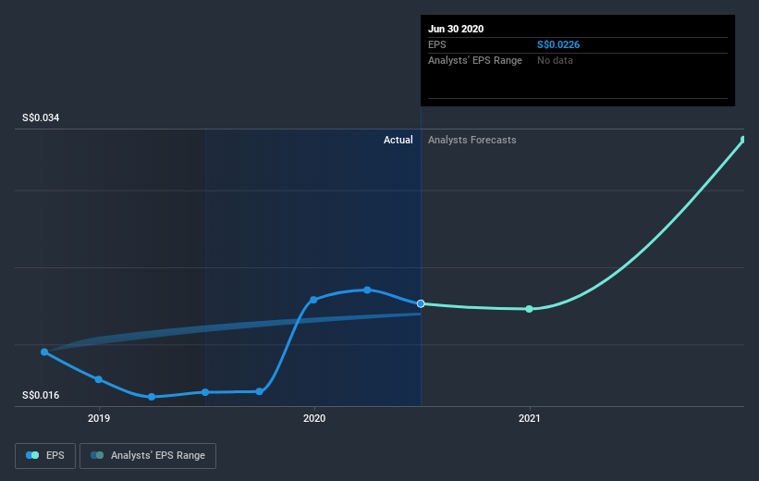Click the 2021 forecast EPS data point

[529, 309]
